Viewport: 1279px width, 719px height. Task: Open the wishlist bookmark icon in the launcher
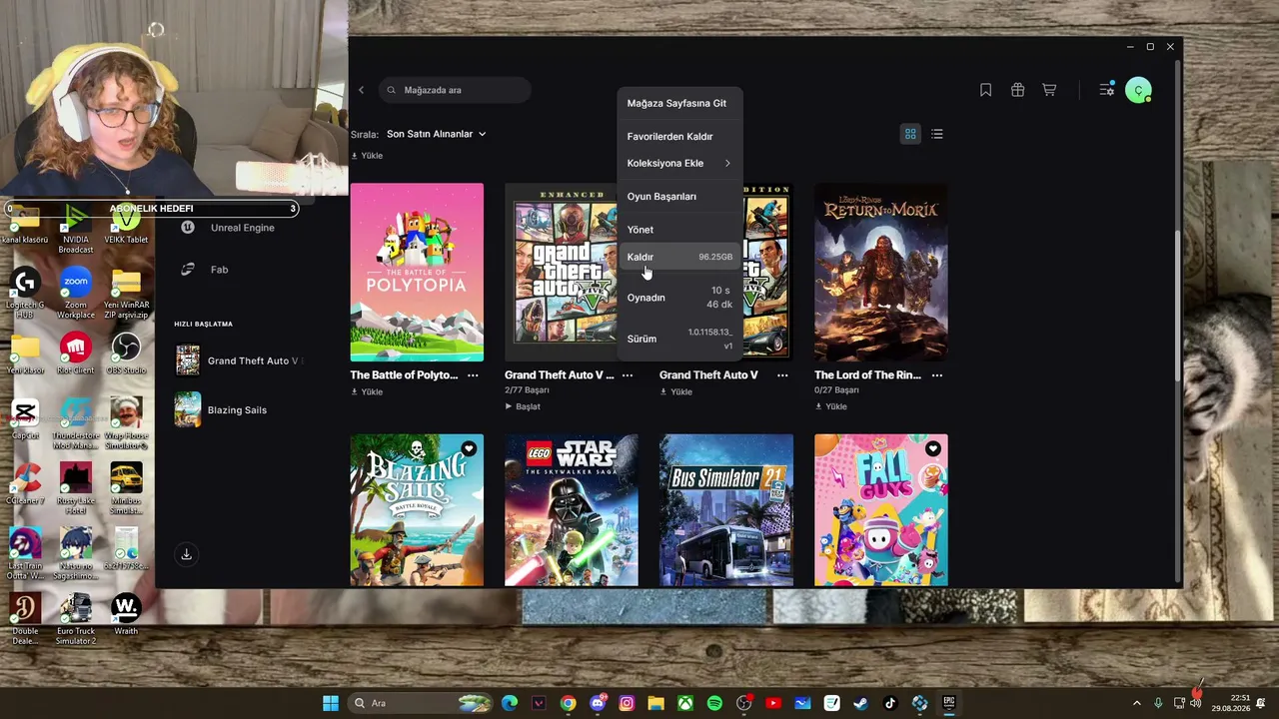click(x=985, y=90)
